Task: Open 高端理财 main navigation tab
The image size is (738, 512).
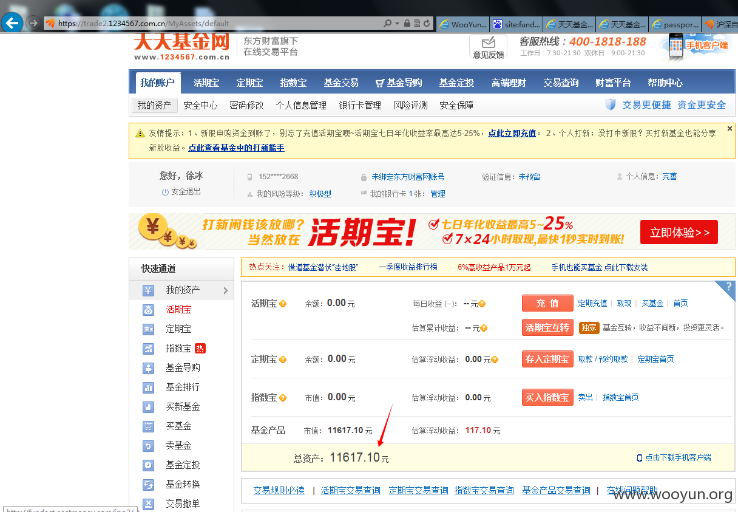Action: 509,83
